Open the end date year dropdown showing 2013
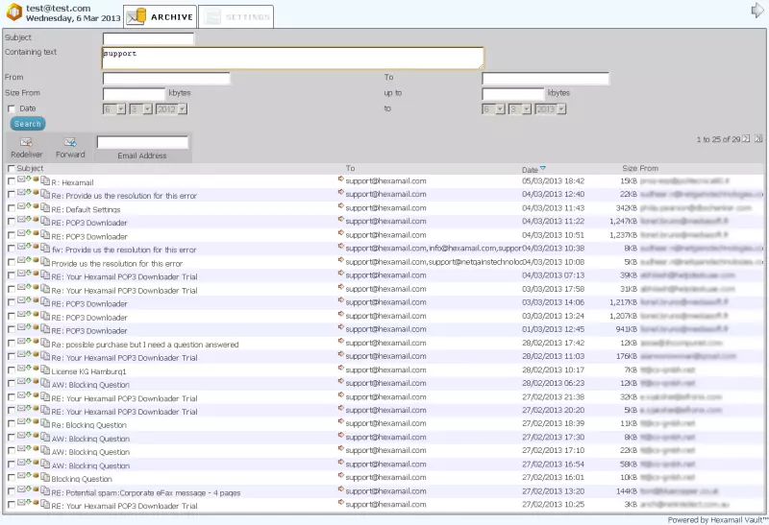The height and width of the screenshot is (525, 769). pyautogui.click(x=551, y=109)
